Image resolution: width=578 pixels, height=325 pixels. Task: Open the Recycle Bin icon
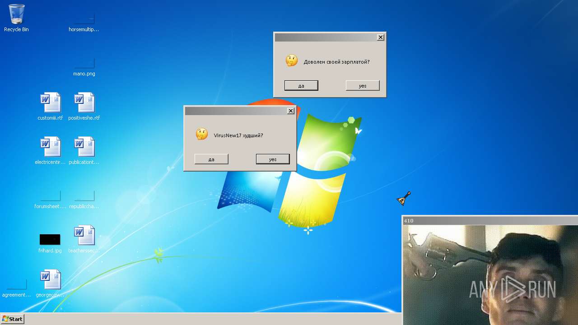(x=16, y=18)
